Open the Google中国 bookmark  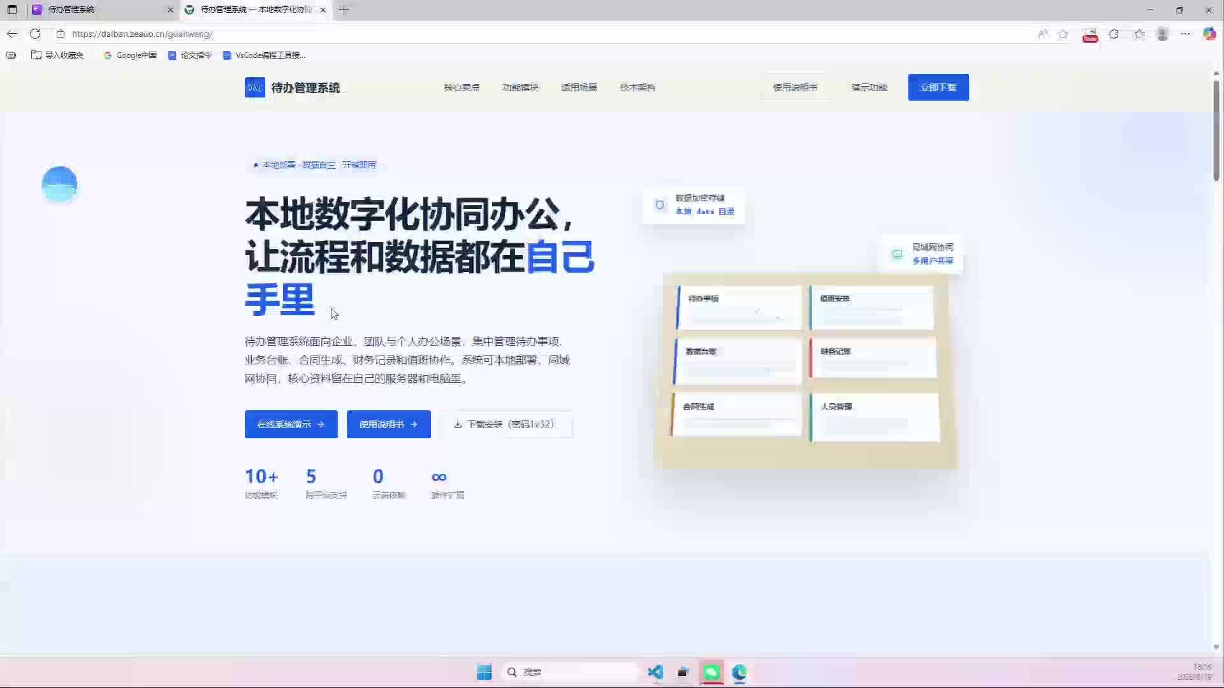[x=130, y=55]
